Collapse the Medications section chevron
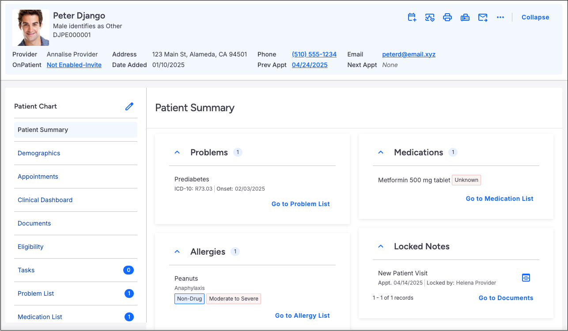Image resolution: width=568 pixels, height=331 pixels. (x=381, y=152)
